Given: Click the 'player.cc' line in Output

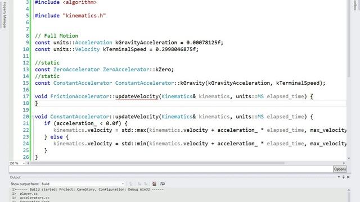Looking at the screenshot, I should (x=29, y=194).
